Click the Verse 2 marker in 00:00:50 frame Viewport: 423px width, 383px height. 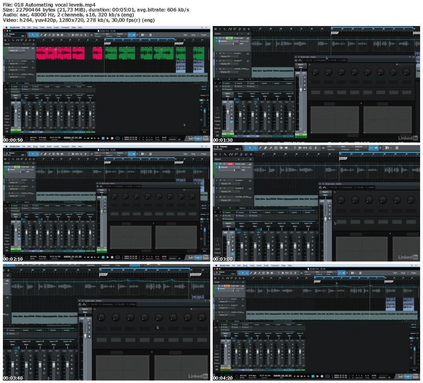107,43
